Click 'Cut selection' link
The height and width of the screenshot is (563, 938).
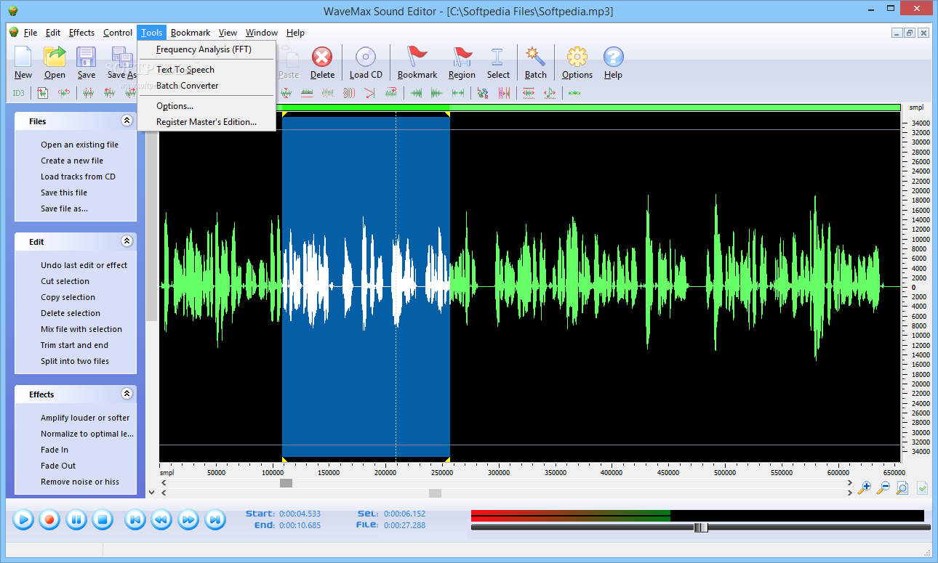65,281
